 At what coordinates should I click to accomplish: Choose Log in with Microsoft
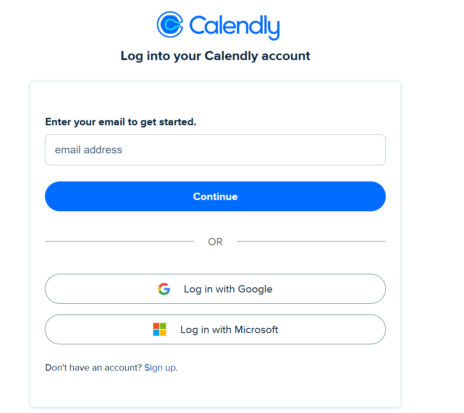[215, 330]
